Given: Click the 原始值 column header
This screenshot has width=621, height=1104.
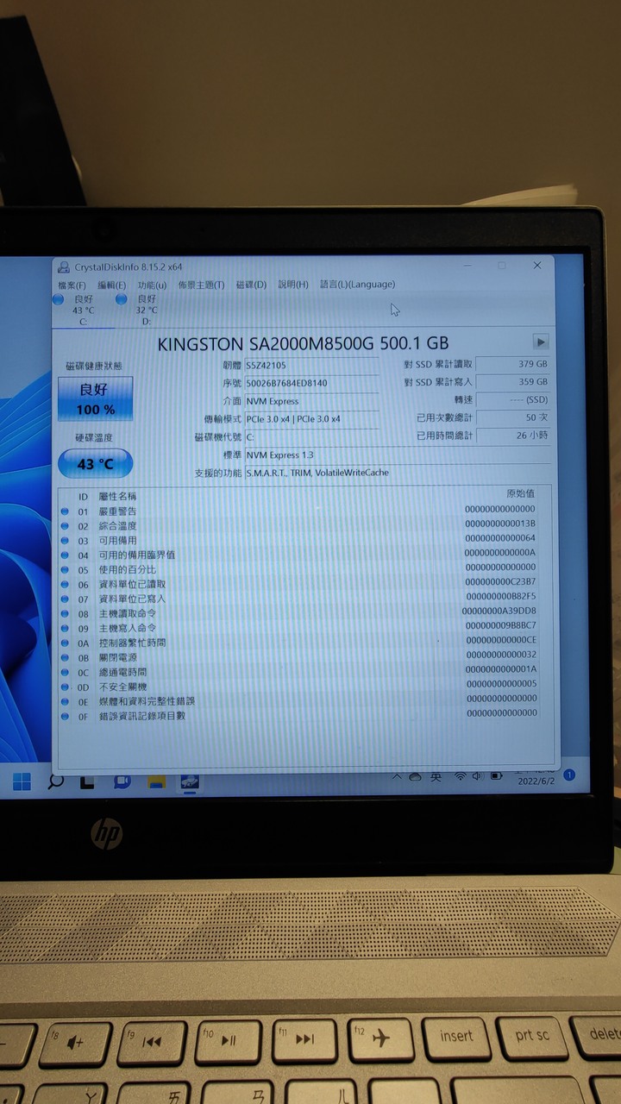Looking at the screenshot, I should tap(520, 493).
